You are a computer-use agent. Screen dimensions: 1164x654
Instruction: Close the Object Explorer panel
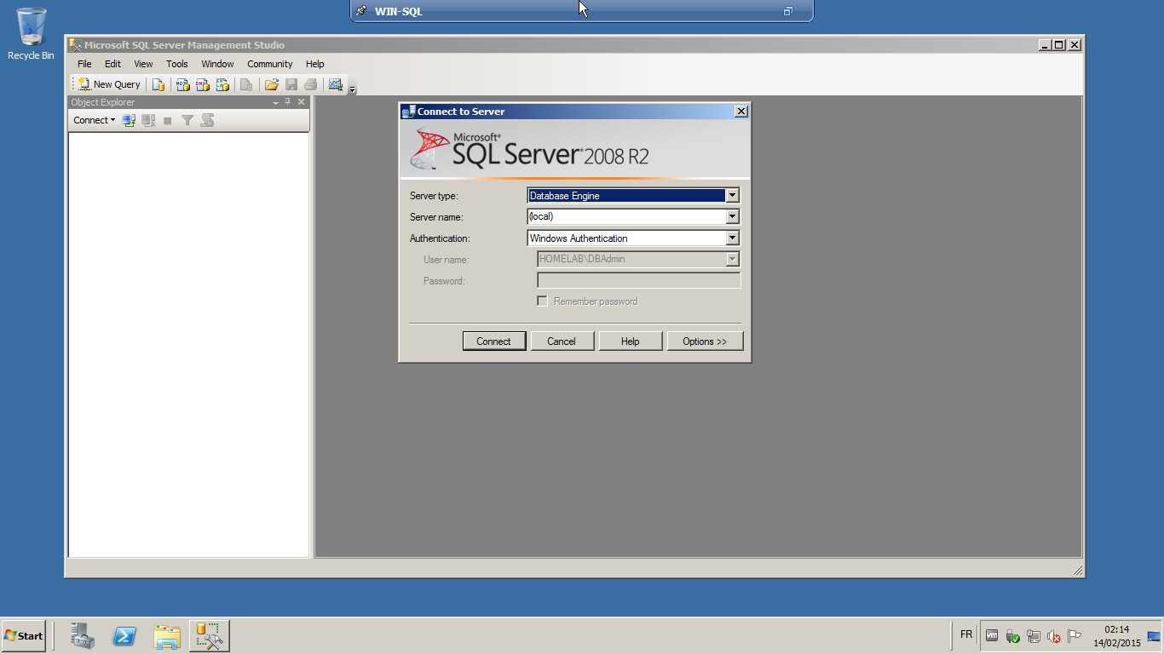pyautogui.click(x=301, y=102)
